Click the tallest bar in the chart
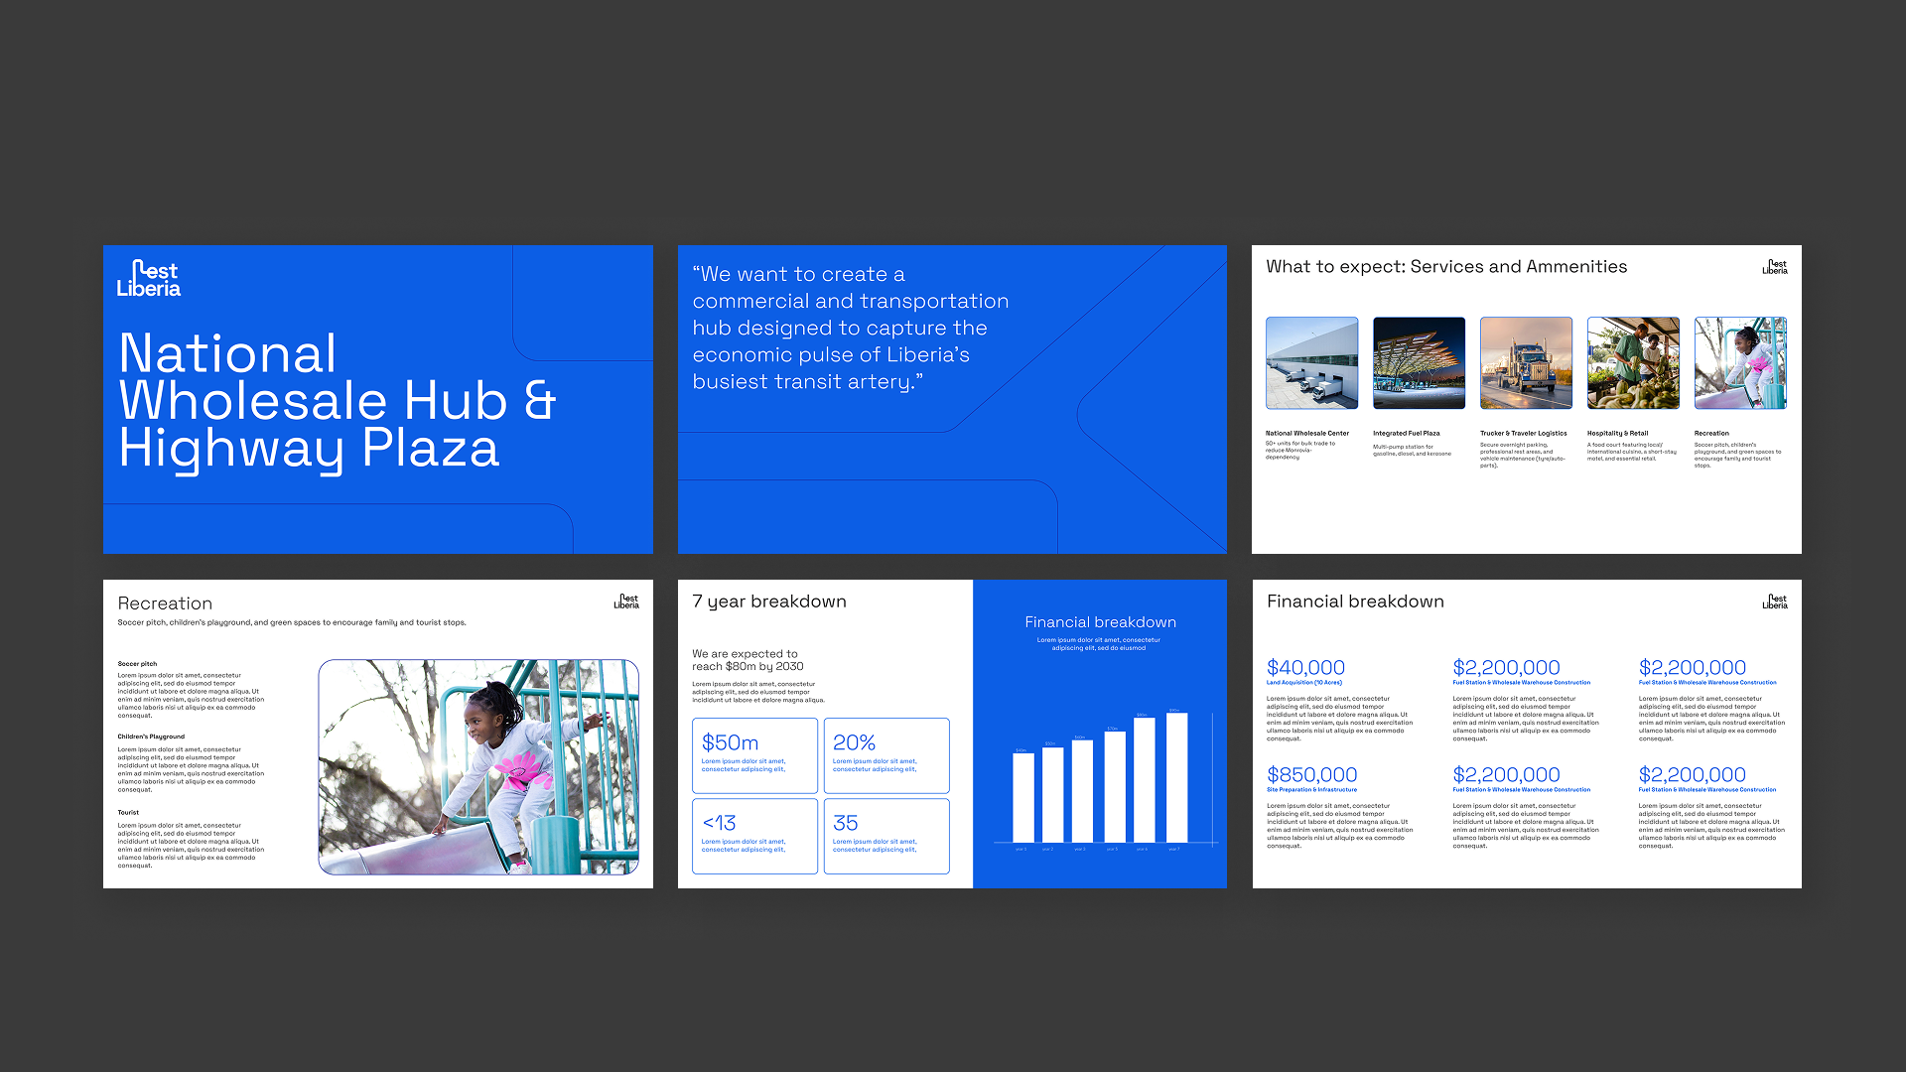This screenshot has height=1072, width=1906. point(1176,777)
